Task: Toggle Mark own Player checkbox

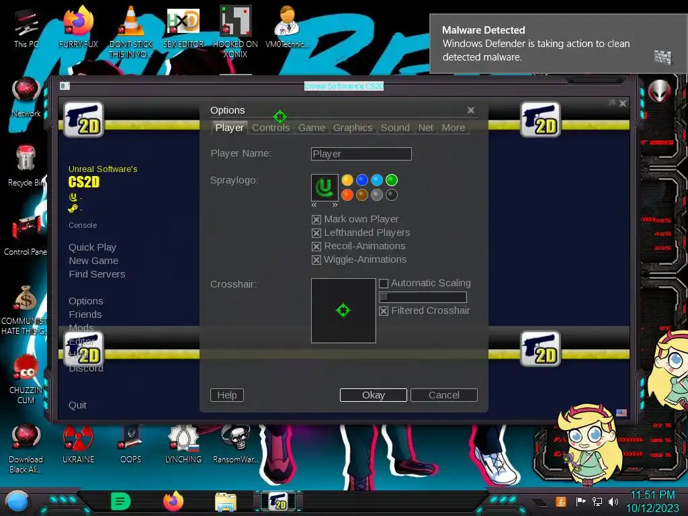Action: click(316, 220)
